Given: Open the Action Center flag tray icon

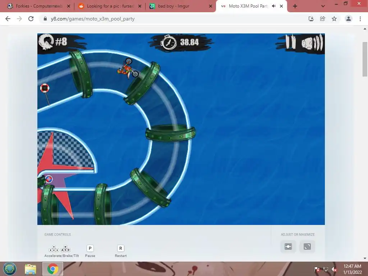Looking at the screenshot, I should point(317,269).
